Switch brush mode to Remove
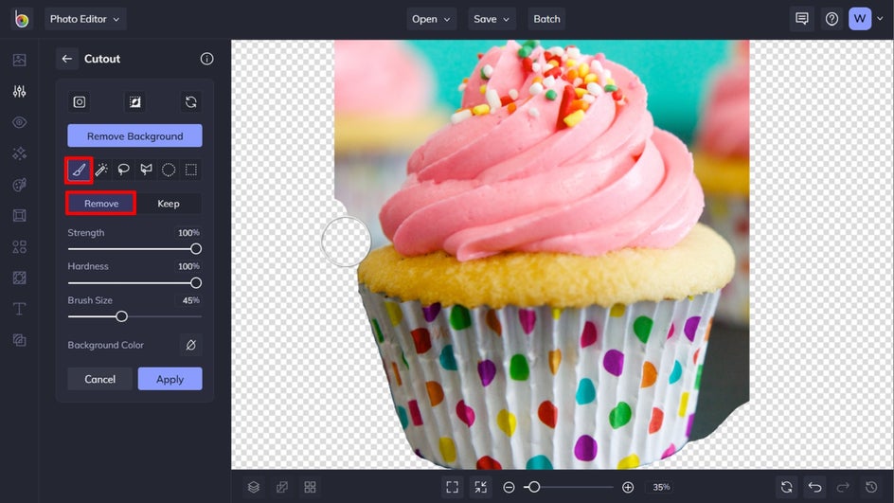This screenshot has height=503, width=894. click(101, 204)
